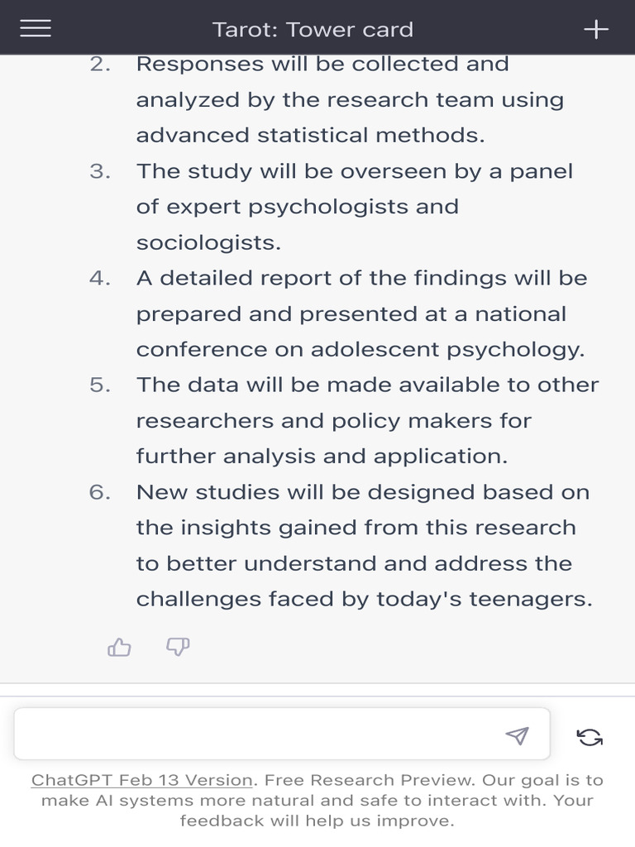Screen dimensions: 635x847
Task: Click list number 3 marker
Action: 100,171
